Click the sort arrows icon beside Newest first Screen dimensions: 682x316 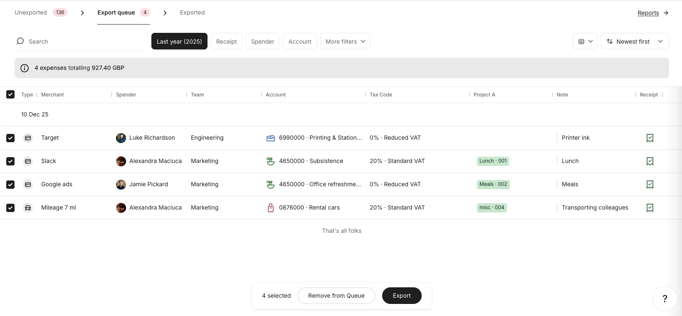point(610,41)
